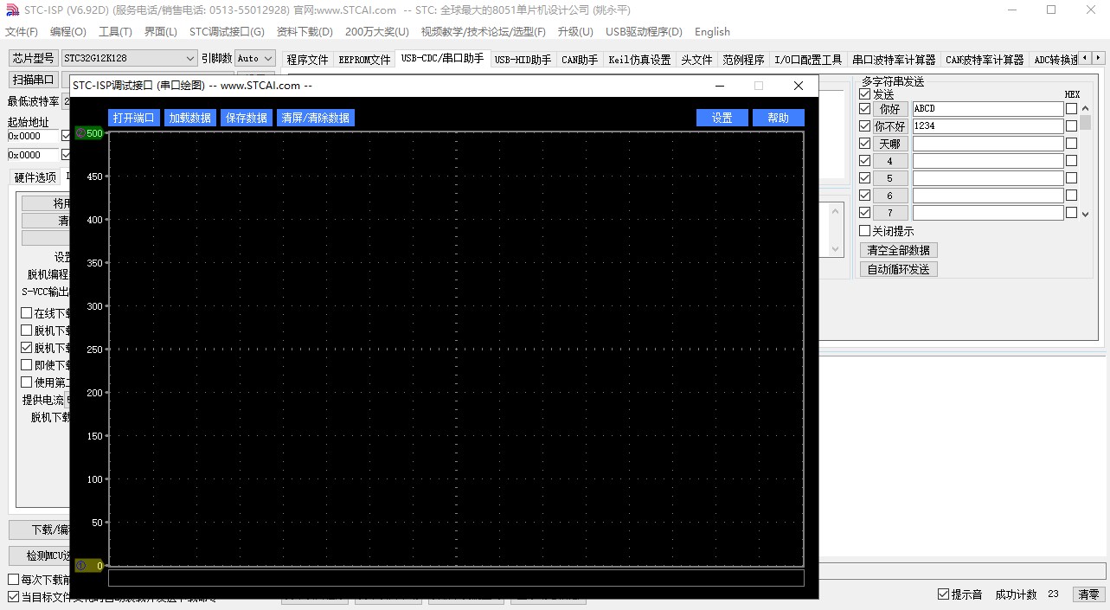The width and height of the screenshot is (1110, 610).
Task: Open 资料下载(D) menu
Action: [x=305, y=32]
